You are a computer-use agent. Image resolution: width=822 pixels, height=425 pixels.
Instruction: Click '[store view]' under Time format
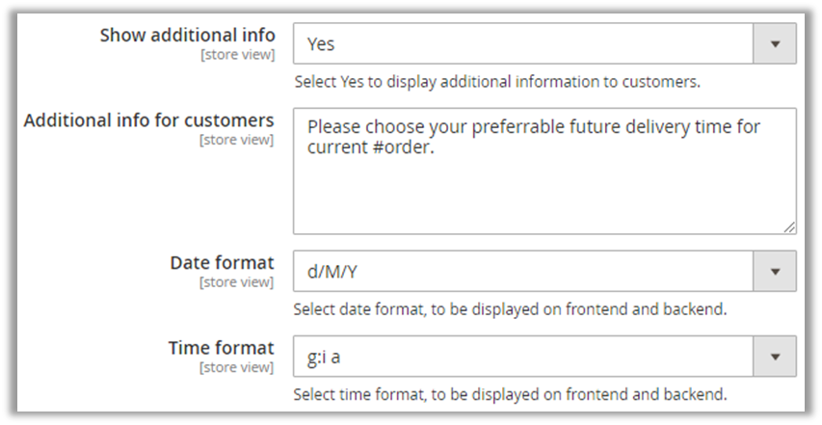click(236, 368)
